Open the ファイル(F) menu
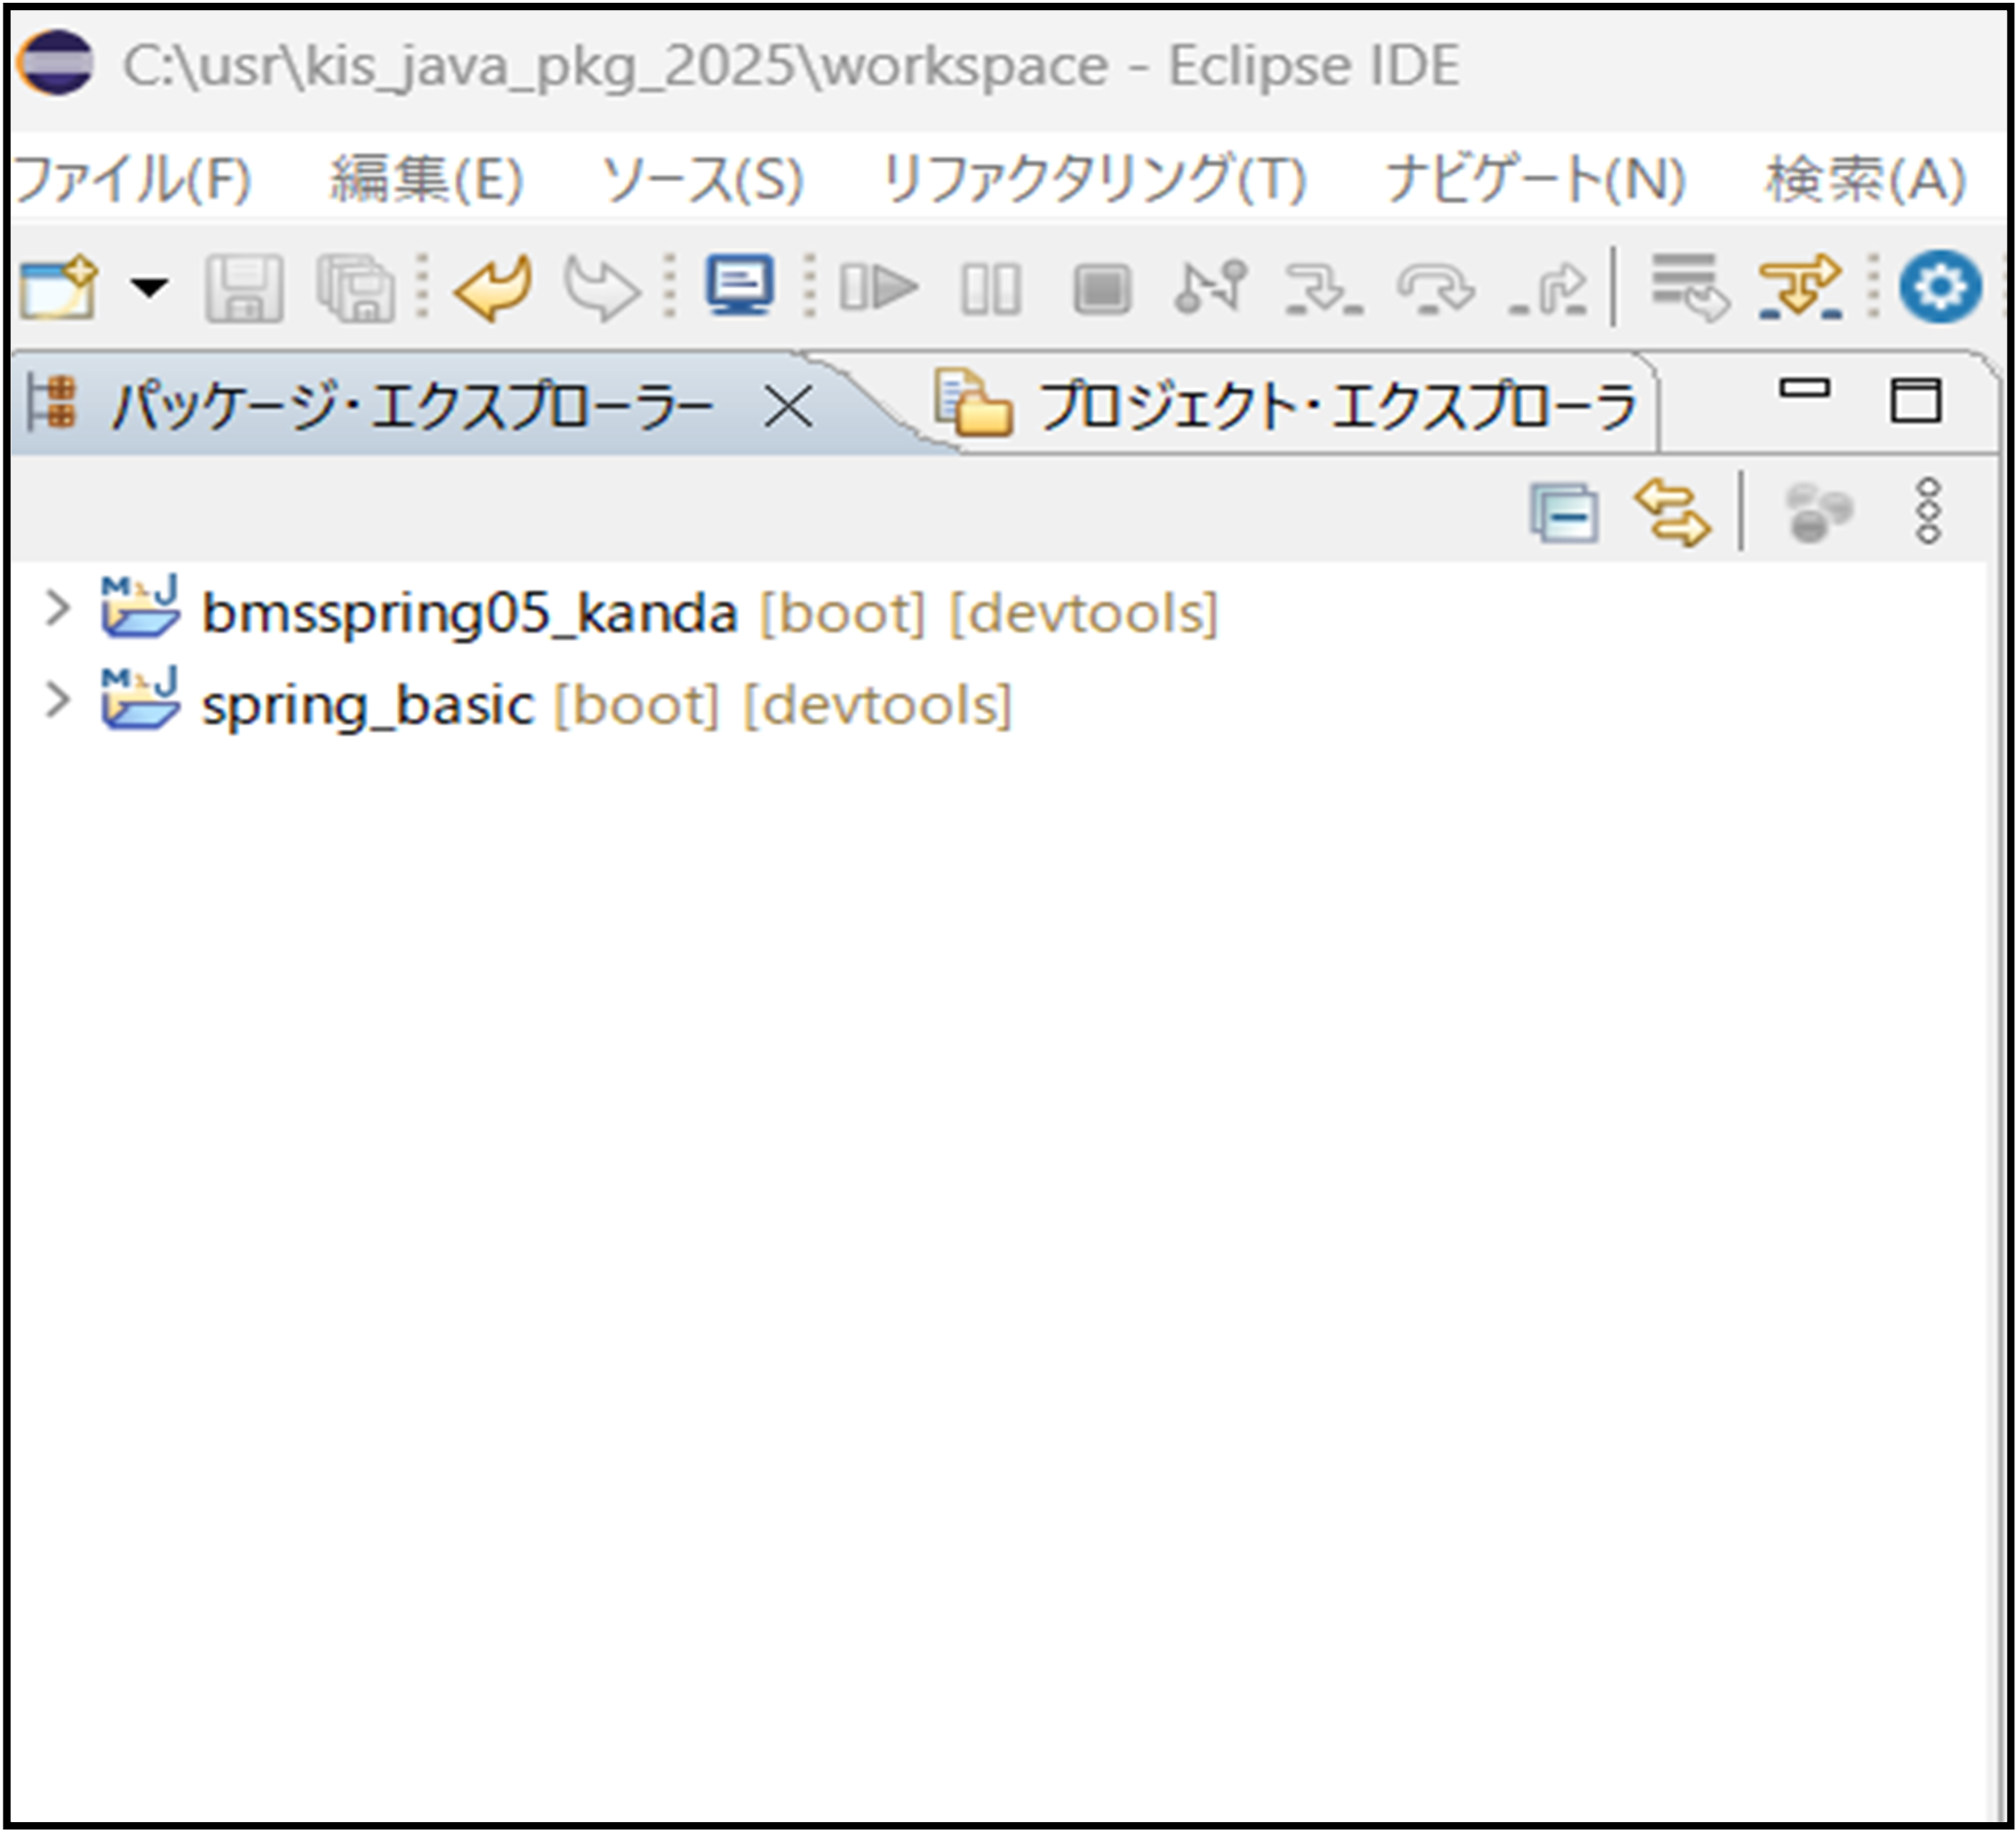Image resolution: width=2016 pixels, height=1835 pixels. click(x=132, y=180)
